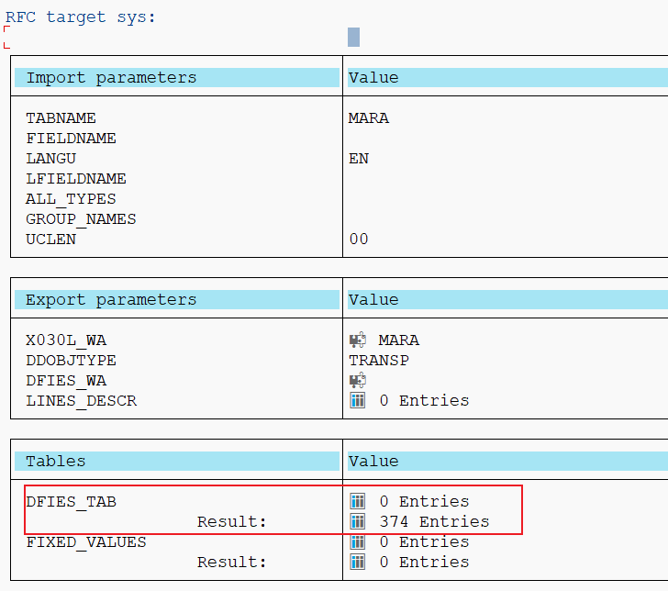This screenshot has width=668, height=591.
Task: Click the X030L_WA export parameter label
Action: click(66, 340)
